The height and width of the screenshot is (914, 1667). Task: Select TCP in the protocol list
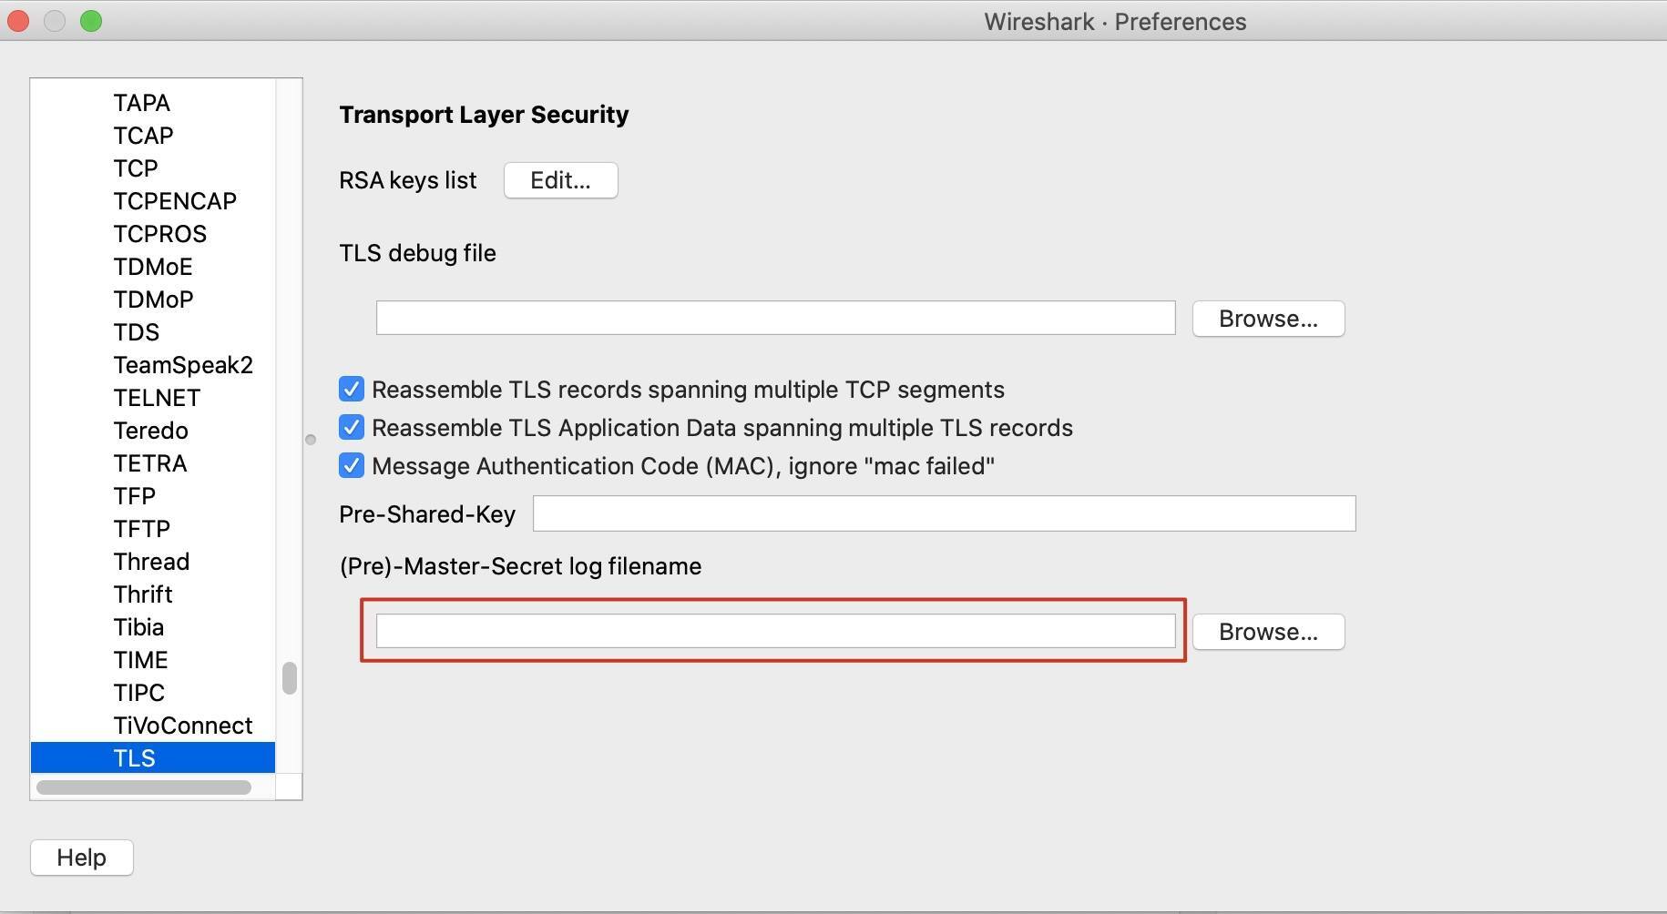(136, 168)
